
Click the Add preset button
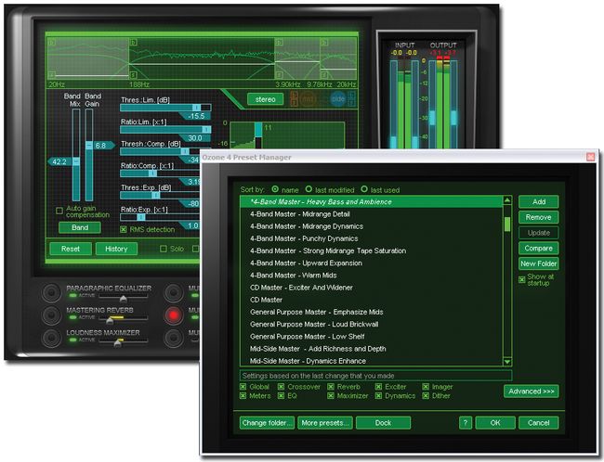pyautogui.click(x=539, y=201)
